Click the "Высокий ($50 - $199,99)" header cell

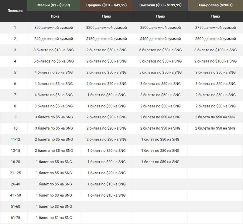pyautogui.click(x=160, y=5)
